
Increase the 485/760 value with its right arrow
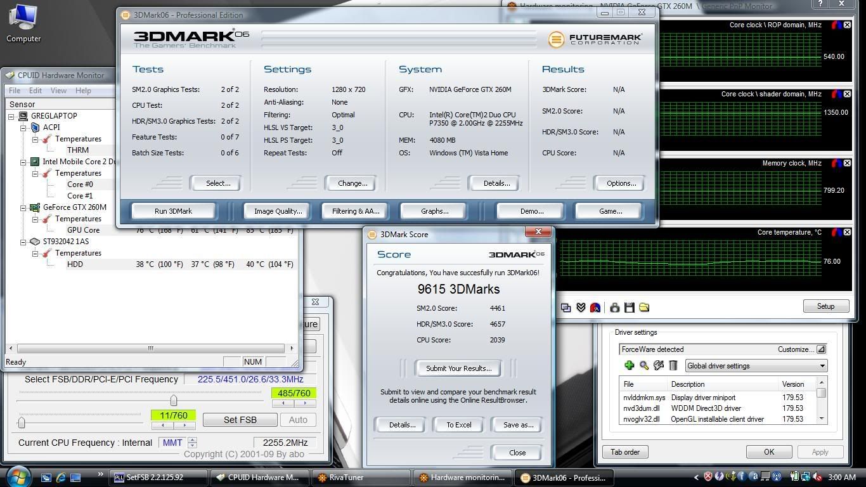coord(305,403)
